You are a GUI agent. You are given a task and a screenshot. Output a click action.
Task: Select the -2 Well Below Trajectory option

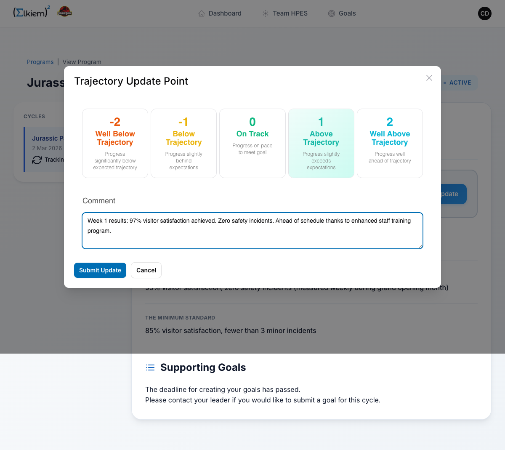pos(115,144)
